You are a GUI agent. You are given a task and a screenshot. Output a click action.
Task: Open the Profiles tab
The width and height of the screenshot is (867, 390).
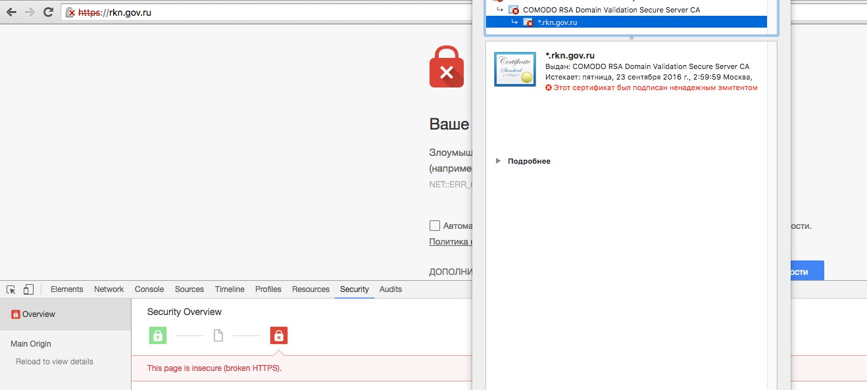click(x=268, y=289)
